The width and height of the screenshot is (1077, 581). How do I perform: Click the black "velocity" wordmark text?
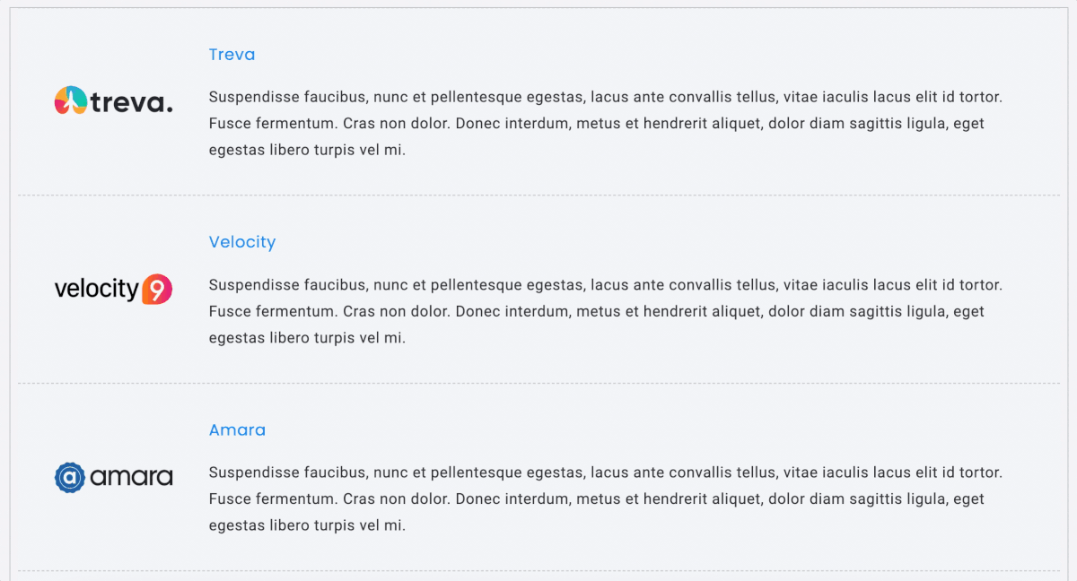[x=97, y=290]
